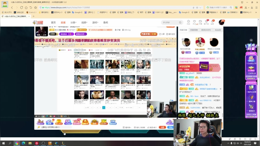Open the Windows Start menu
The image size is (260, 146).
[x=3, y=143]
